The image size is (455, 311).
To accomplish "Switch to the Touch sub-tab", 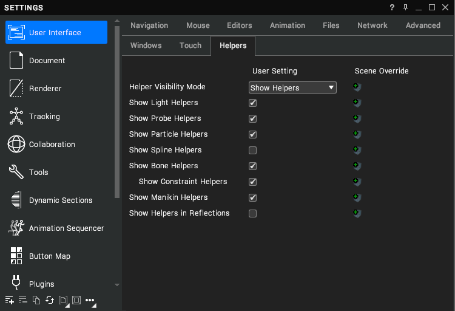I will tap(190, 46).
